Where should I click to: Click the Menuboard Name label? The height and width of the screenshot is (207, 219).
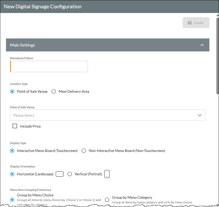22,58
